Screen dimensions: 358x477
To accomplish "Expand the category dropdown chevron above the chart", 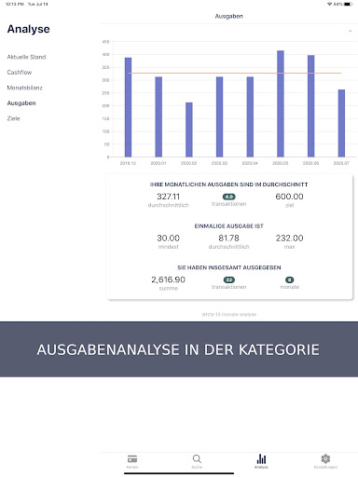I will point(351,31).
